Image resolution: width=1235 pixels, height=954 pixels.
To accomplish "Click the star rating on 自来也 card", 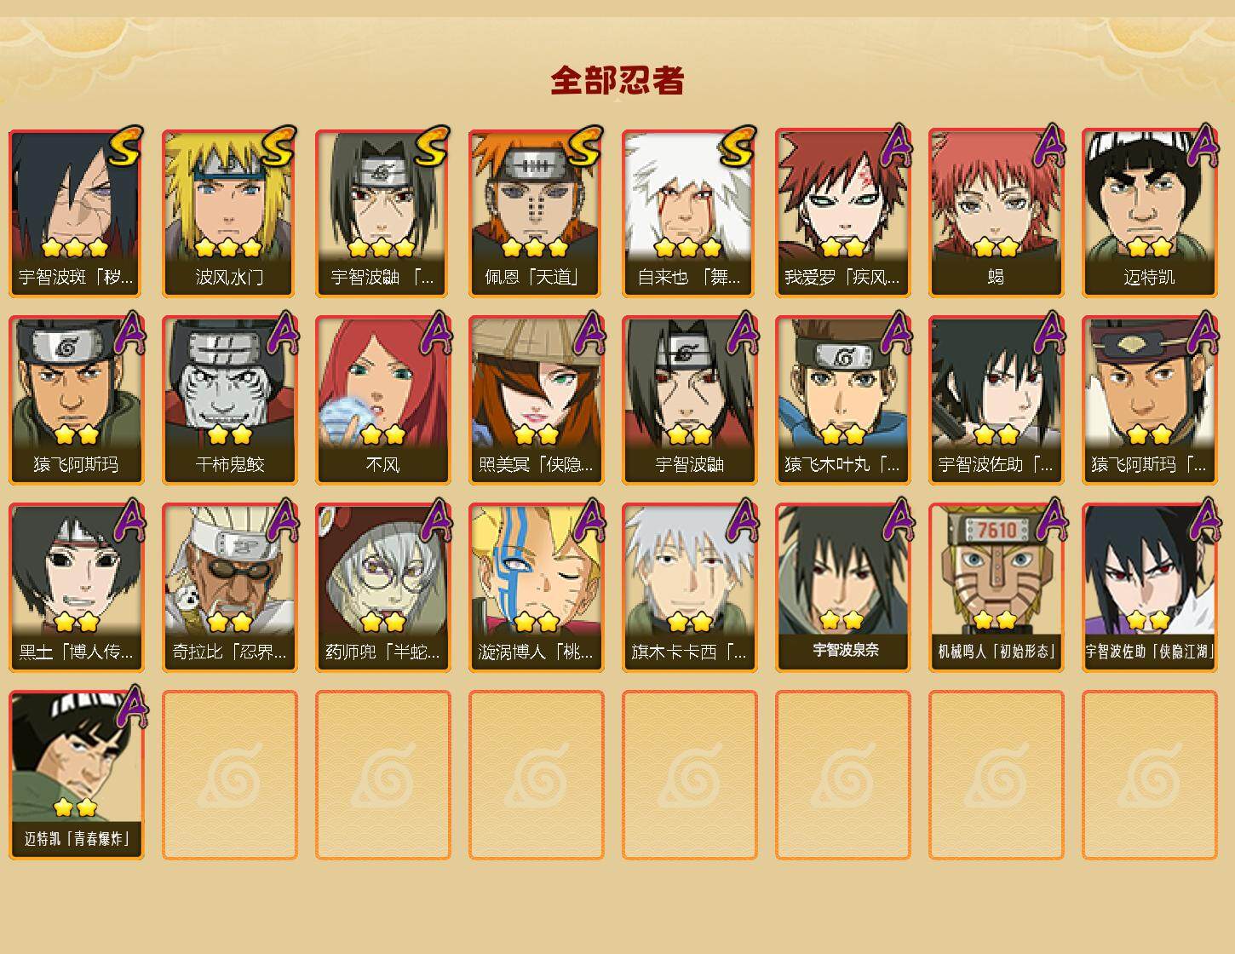I will tap(688, 248).
